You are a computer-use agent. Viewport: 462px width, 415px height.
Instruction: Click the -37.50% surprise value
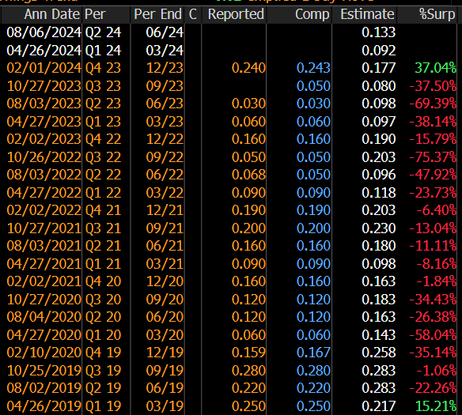[x=433, y=86]
